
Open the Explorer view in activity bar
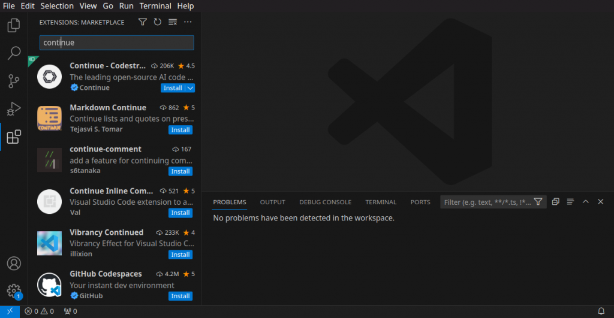pyautogui.click(x=13, y=25)
